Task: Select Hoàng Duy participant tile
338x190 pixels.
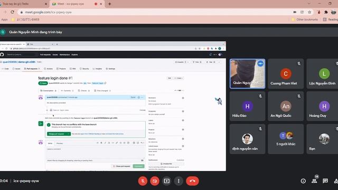Action: tap(322, 106)
